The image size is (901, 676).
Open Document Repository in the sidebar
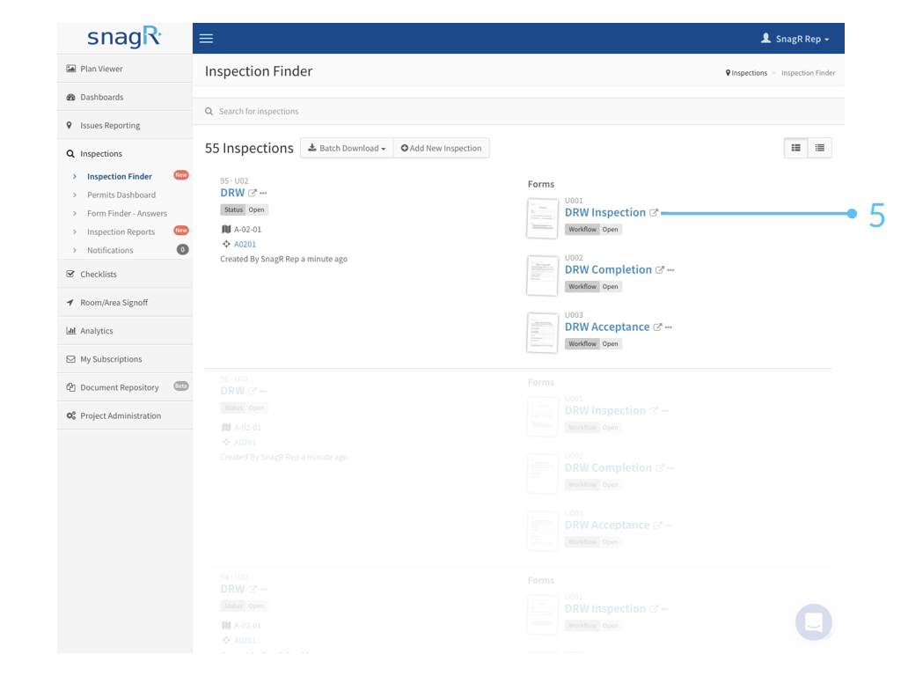click(x=125, y=387)
